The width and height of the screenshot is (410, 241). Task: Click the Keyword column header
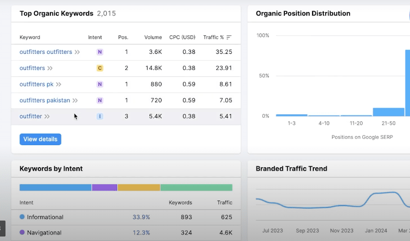30,37
